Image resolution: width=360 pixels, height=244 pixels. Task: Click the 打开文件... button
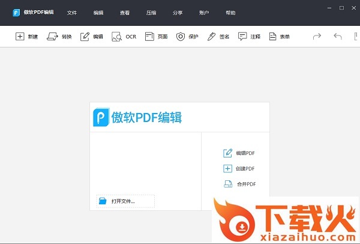[x=125, y=201]
